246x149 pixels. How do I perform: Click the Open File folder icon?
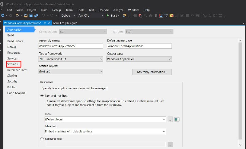click(x=26, y=15)
